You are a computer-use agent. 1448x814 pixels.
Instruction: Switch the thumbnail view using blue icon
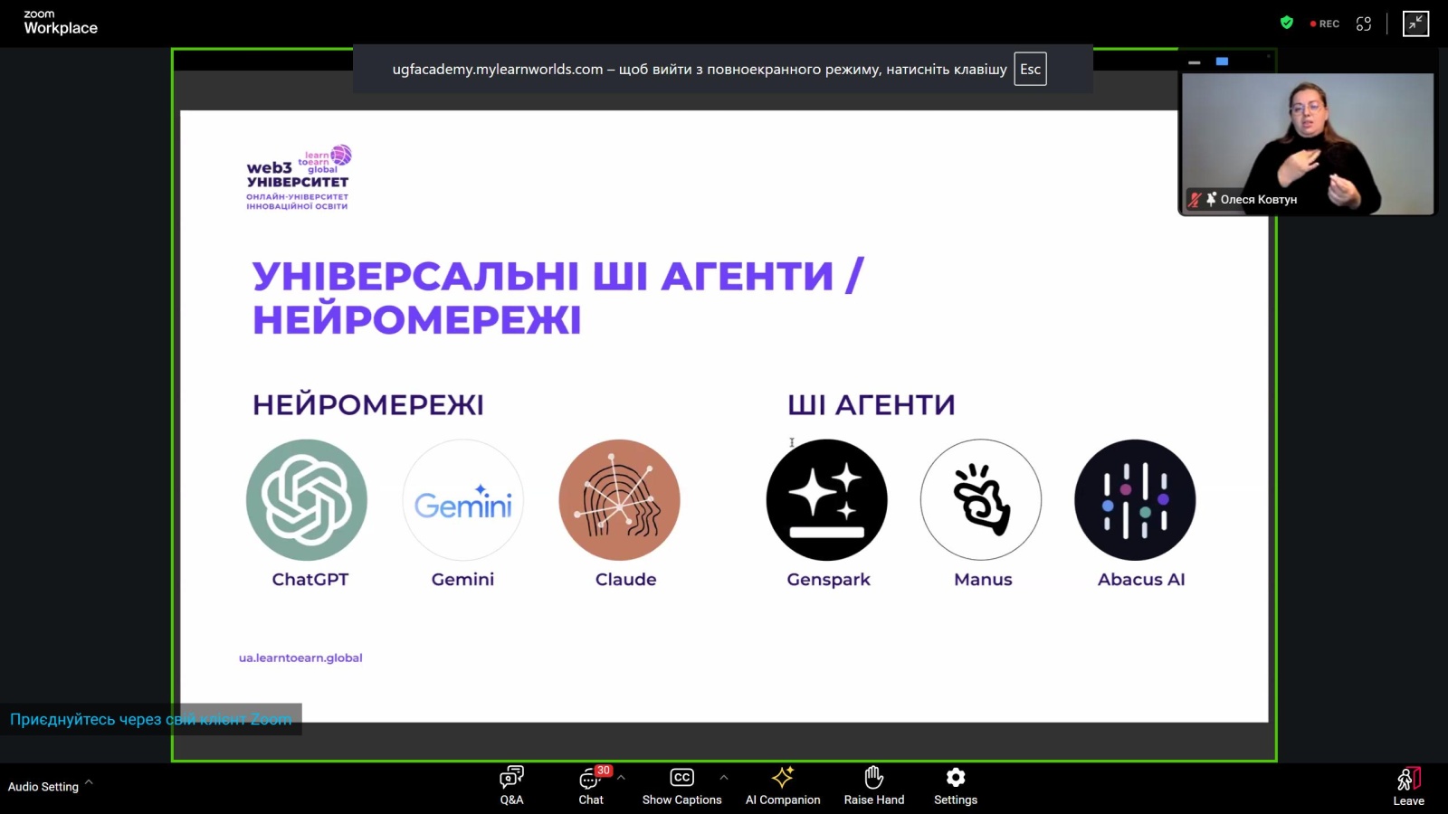(1222, 62)
